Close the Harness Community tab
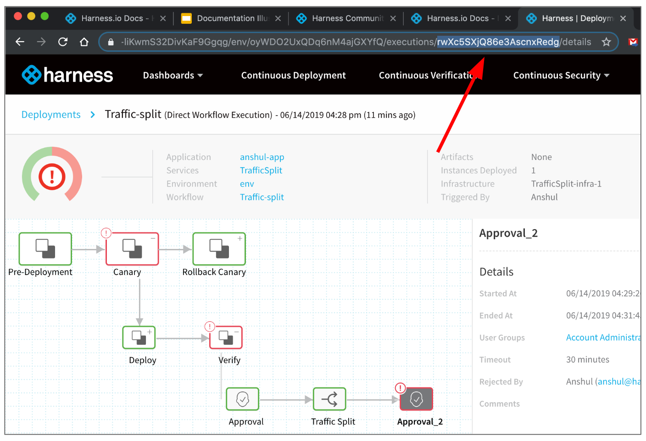The image size is (646, 441). (393, 18)
